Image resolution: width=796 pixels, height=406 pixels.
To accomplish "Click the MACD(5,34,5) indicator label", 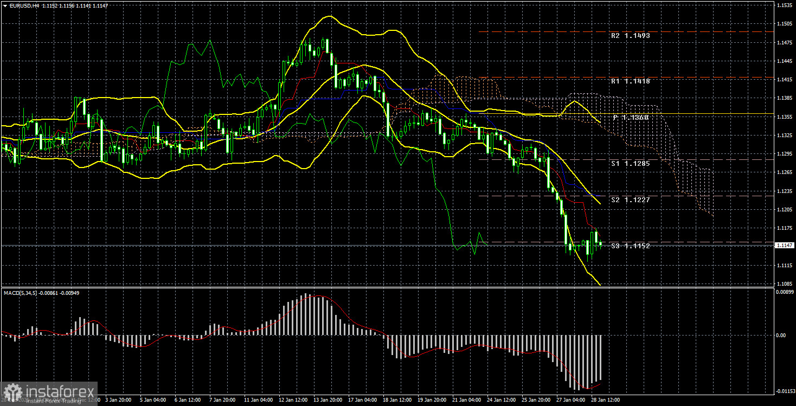I will [x=20, y=293].
